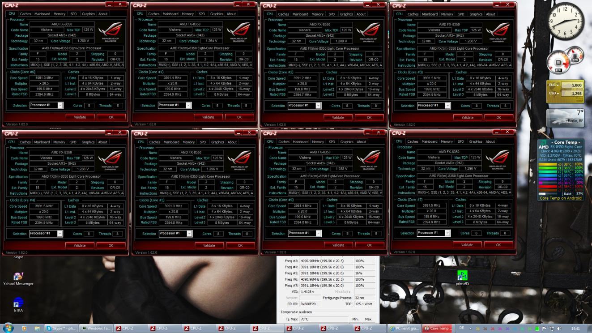Click the Tj. Max 70°C field in Core Temp

(324, 320)
